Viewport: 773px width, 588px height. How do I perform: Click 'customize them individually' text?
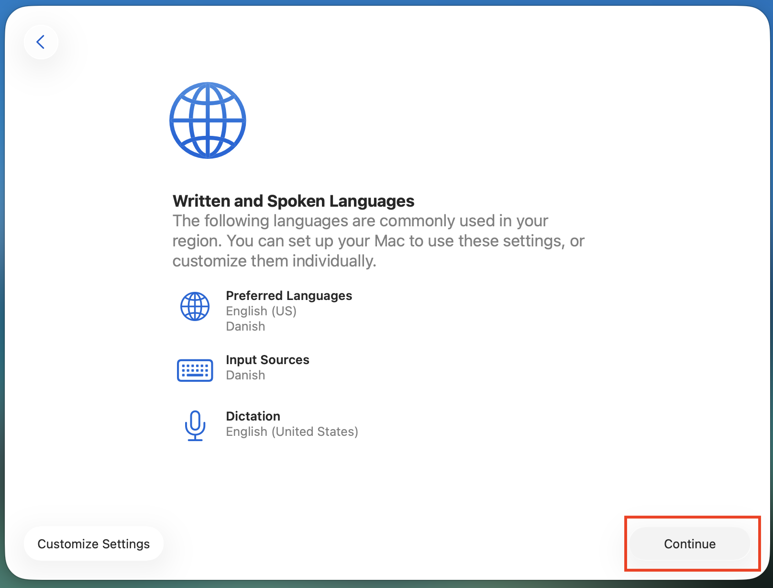[x=274, y=261]
